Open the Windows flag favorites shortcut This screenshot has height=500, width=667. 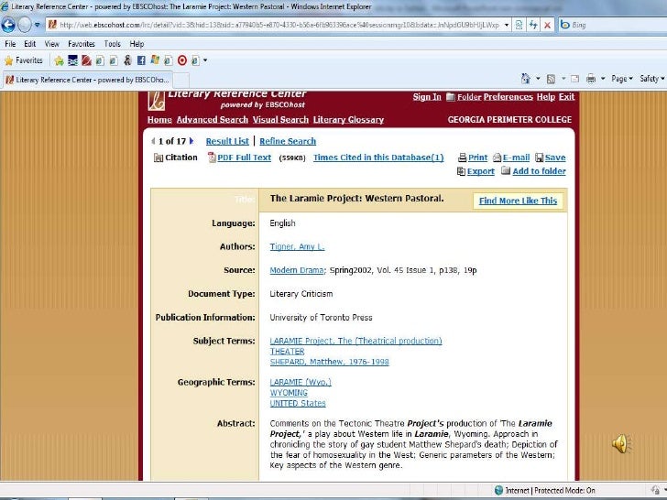click(155, 60)
